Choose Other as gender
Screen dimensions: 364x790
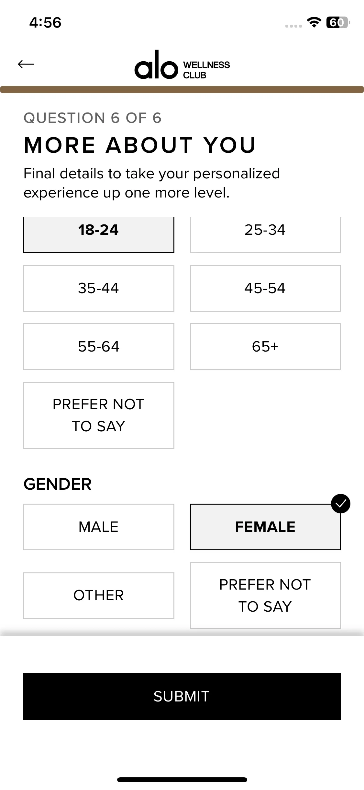(x=99, y=595)
